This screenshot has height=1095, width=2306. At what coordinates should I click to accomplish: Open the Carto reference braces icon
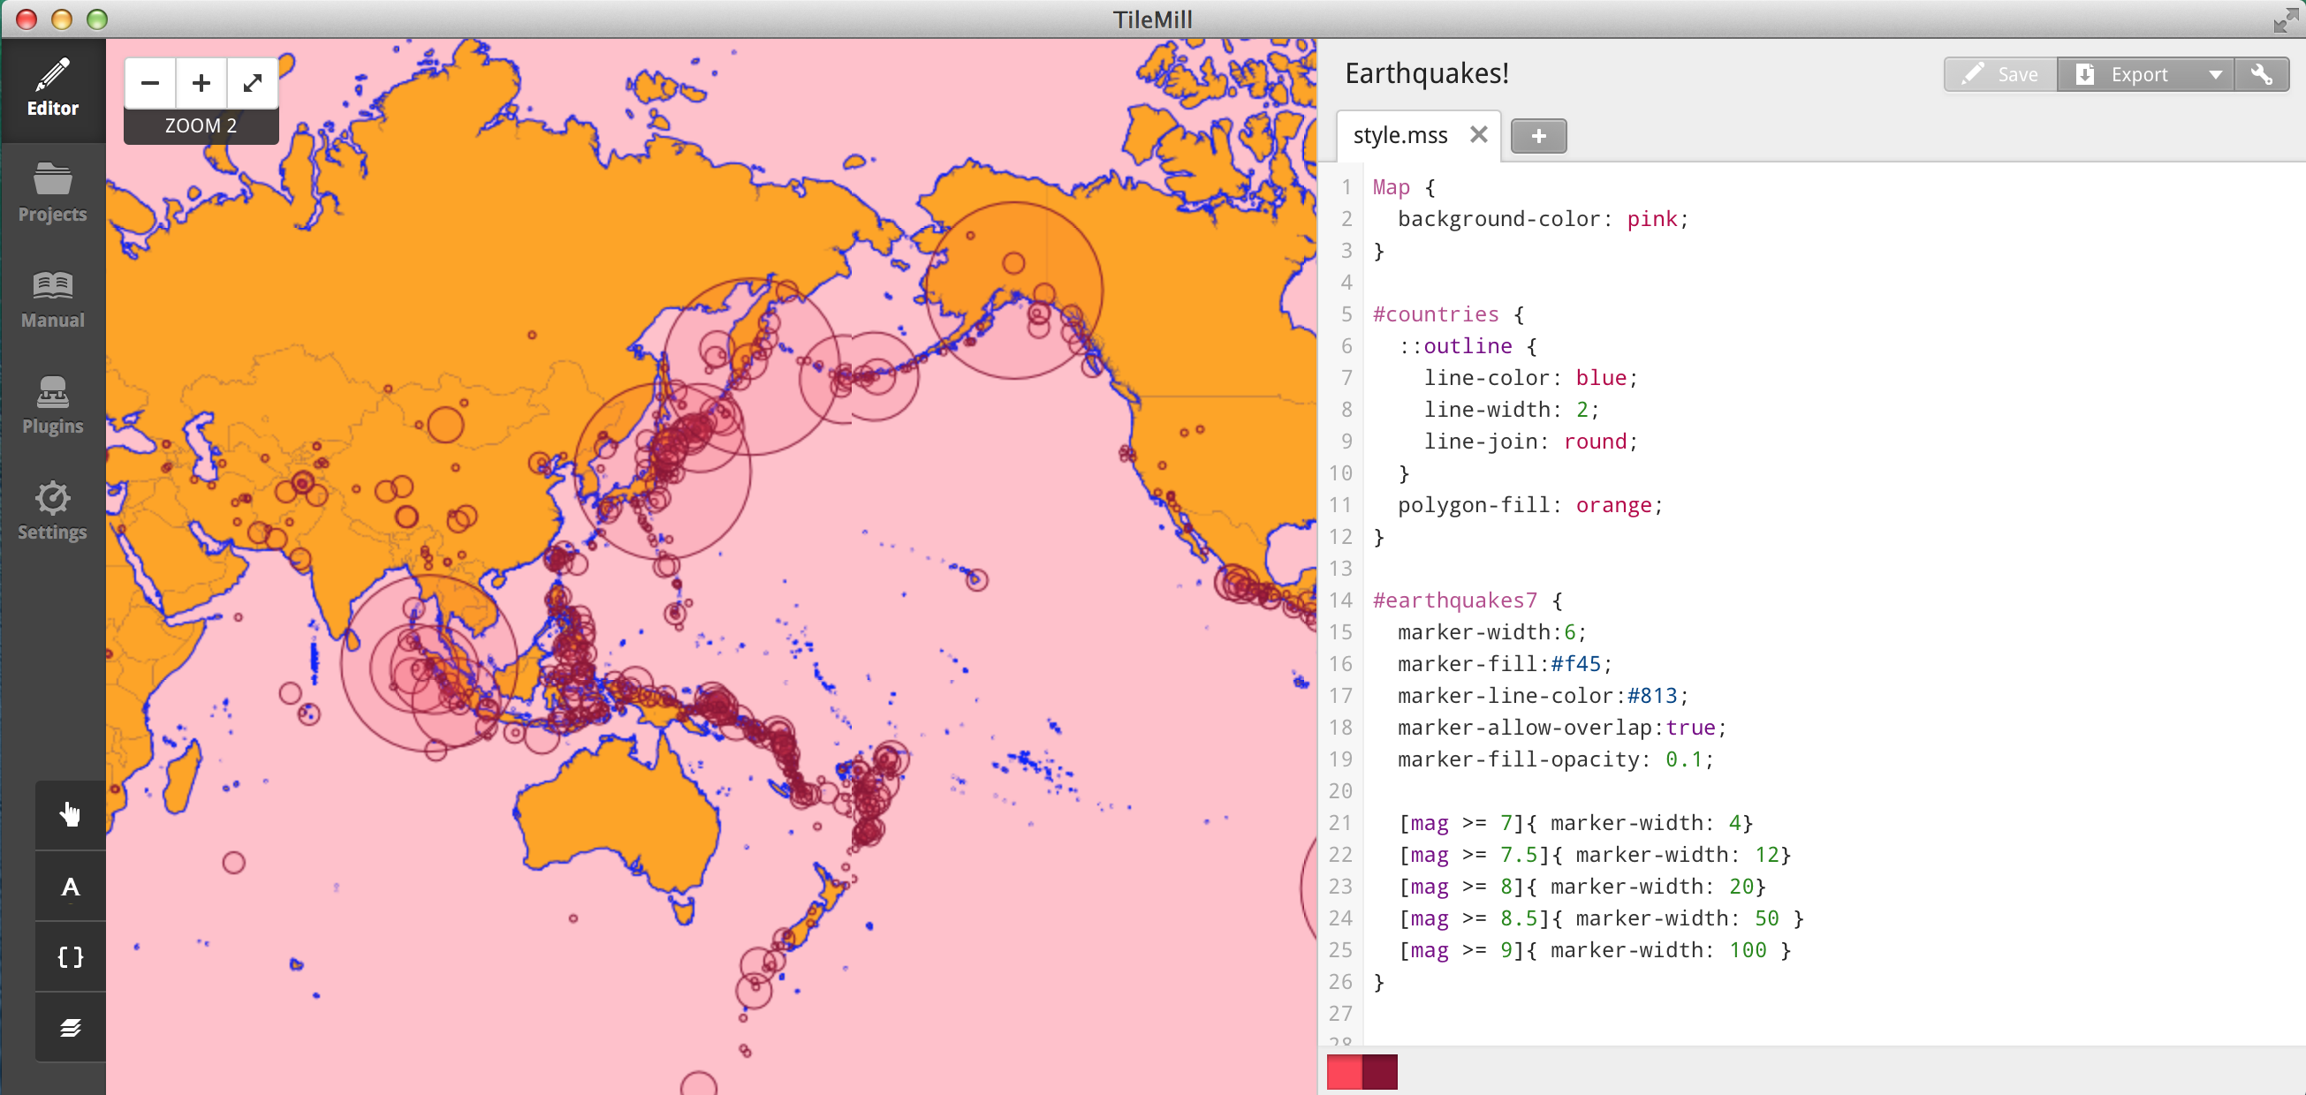point(71,956)
